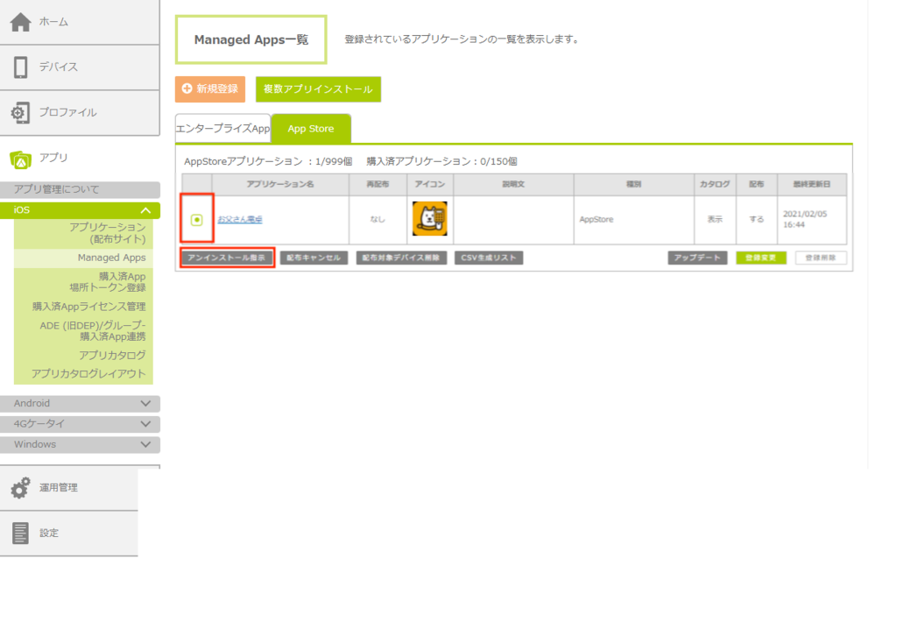Select the App Store tab

[310, 129]
